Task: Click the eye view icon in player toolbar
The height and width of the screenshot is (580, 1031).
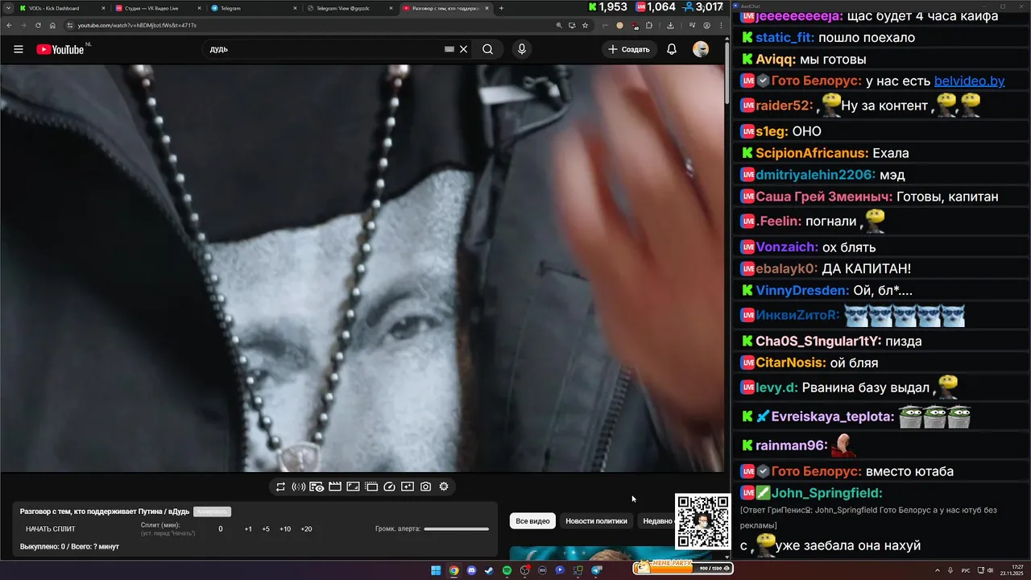Action: tap(317, 487)
